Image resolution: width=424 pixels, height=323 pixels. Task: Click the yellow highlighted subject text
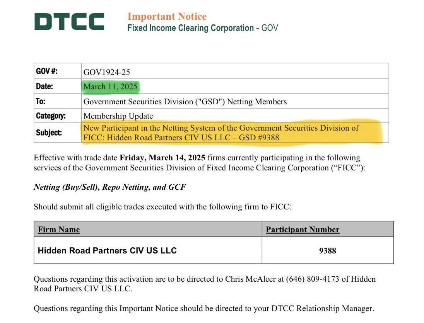[x=221, y=133]
